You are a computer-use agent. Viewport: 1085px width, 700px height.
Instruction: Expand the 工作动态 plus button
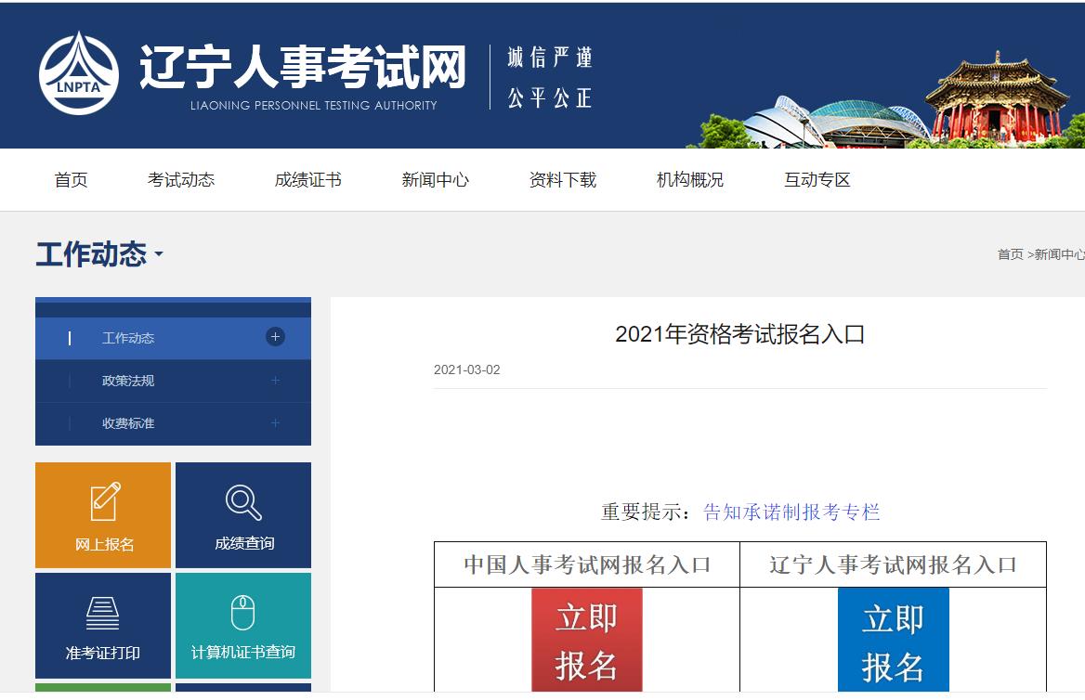pos(274,337)
